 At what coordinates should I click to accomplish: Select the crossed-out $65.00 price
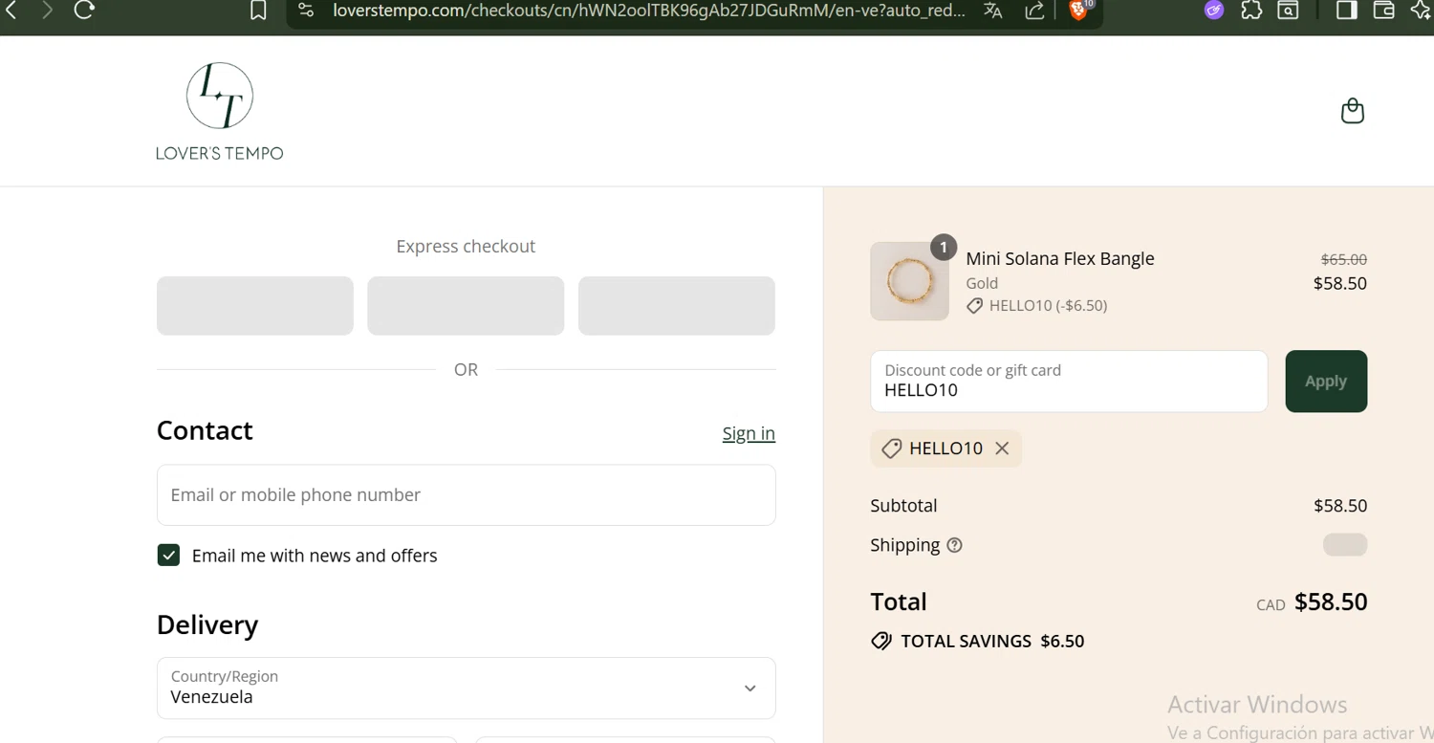[x=1343, y=259]
